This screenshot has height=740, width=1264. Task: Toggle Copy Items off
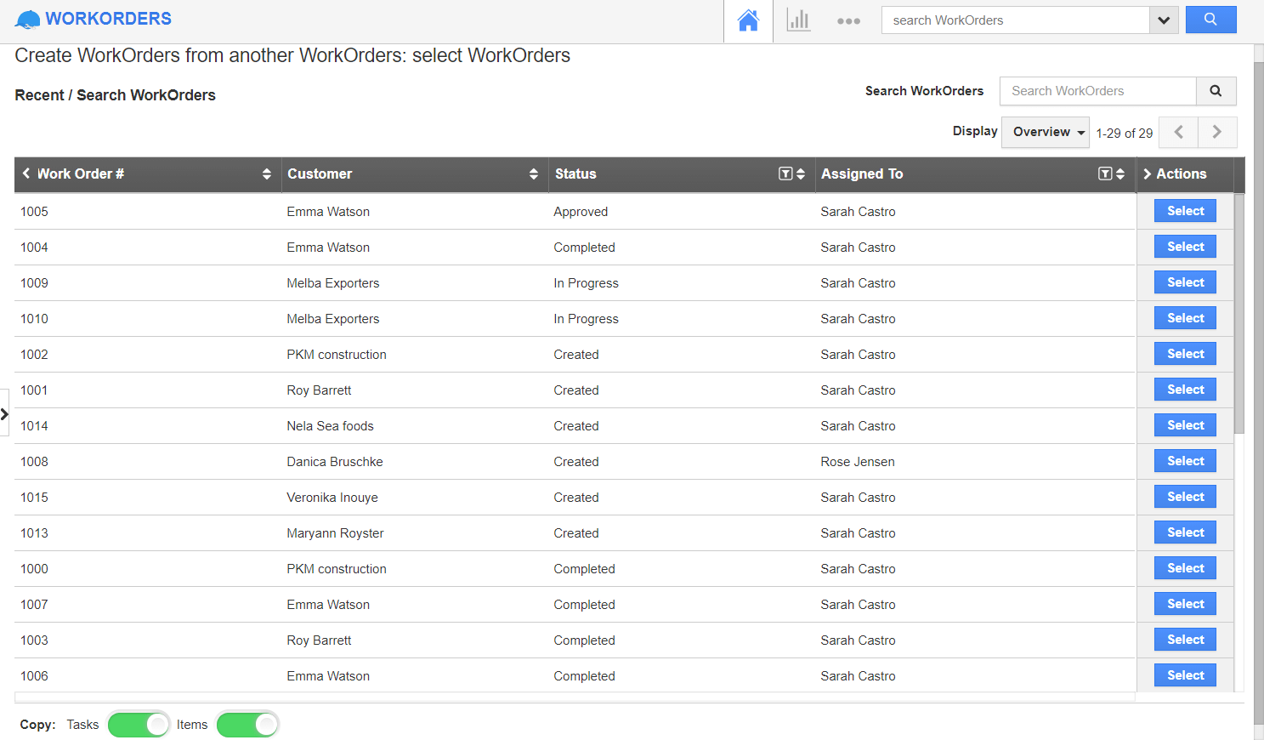click(247, 724)
